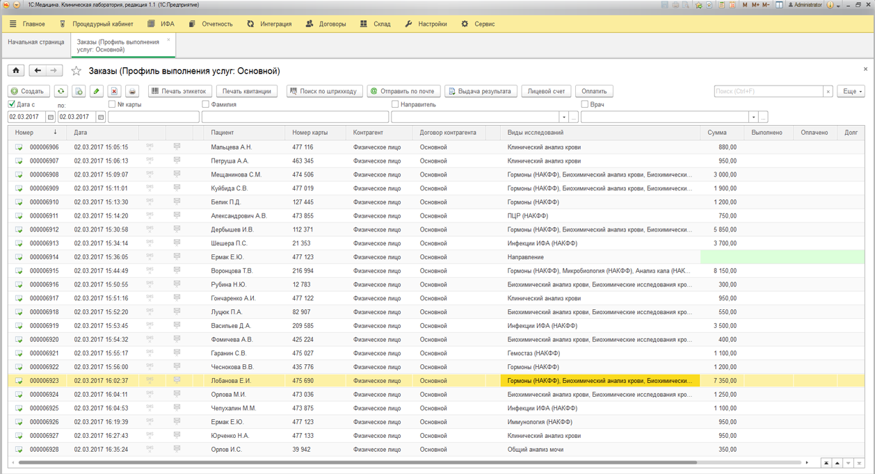Click the green pencil Edit icon
The image size is (875, 474).
pyautogui.click(x=97, y=91)
